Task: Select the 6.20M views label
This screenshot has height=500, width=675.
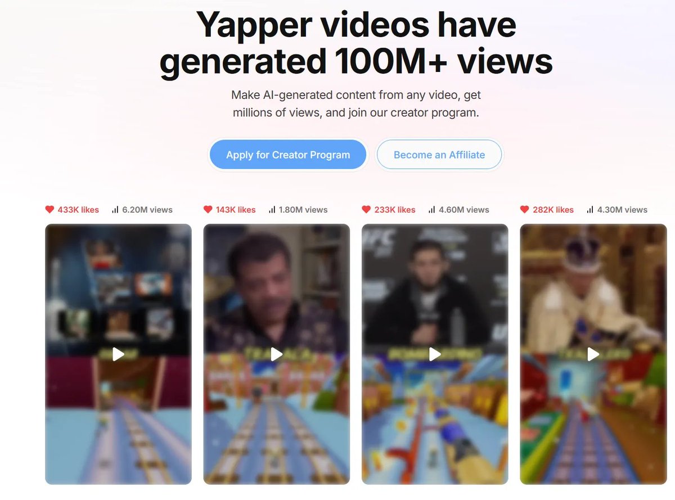Action: [147, 210]
